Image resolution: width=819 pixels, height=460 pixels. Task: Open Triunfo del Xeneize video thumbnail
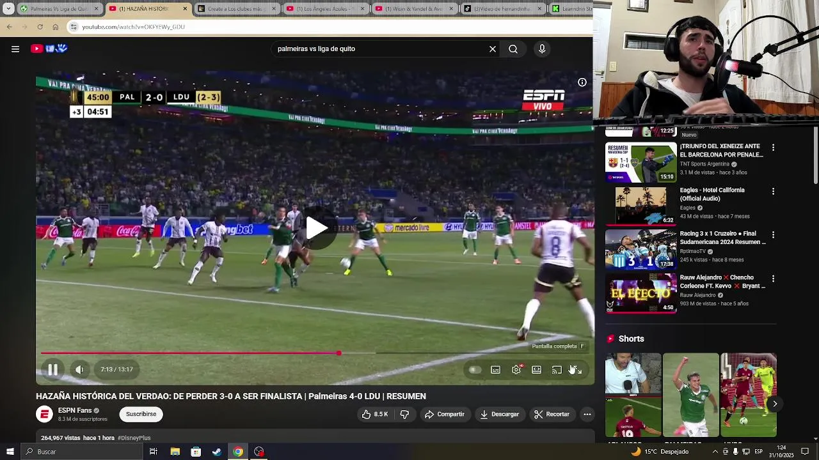tap(640, 162)
